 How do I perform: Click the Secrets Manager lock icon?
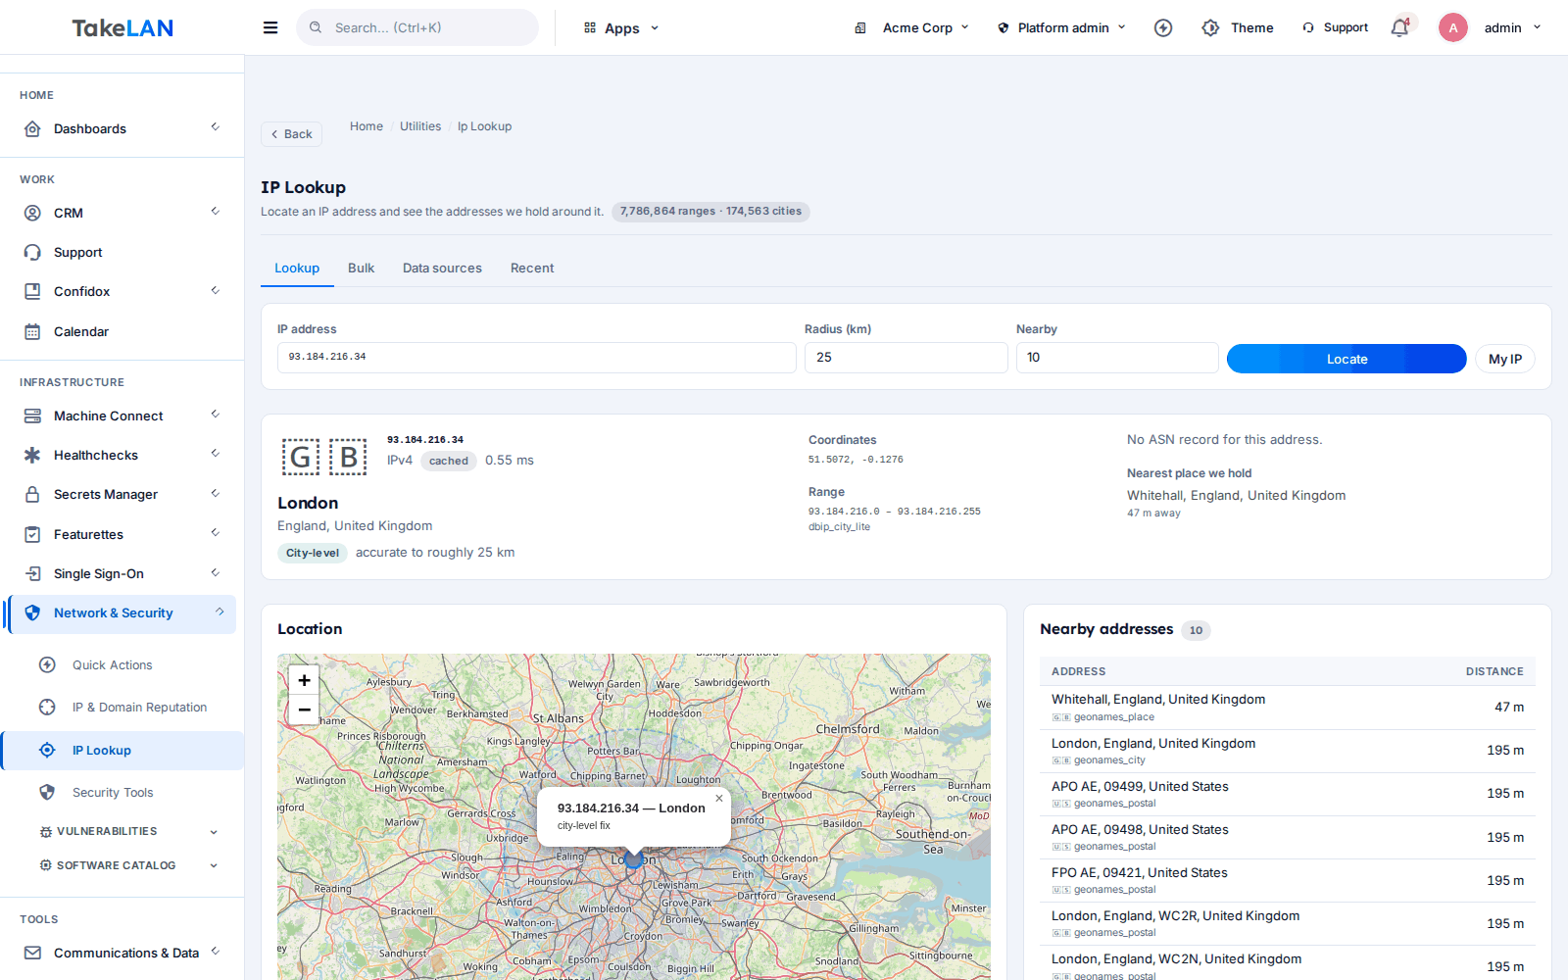(x=32, y=495)
